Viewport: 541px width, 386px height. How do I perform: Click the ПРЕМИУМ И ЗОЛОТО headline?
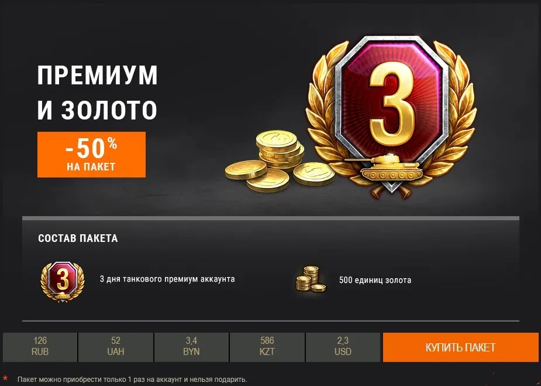[97, 93]
